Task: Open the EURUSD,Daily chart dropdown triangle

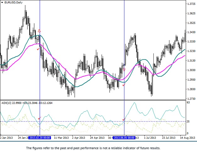Action: tap(2, 3)
